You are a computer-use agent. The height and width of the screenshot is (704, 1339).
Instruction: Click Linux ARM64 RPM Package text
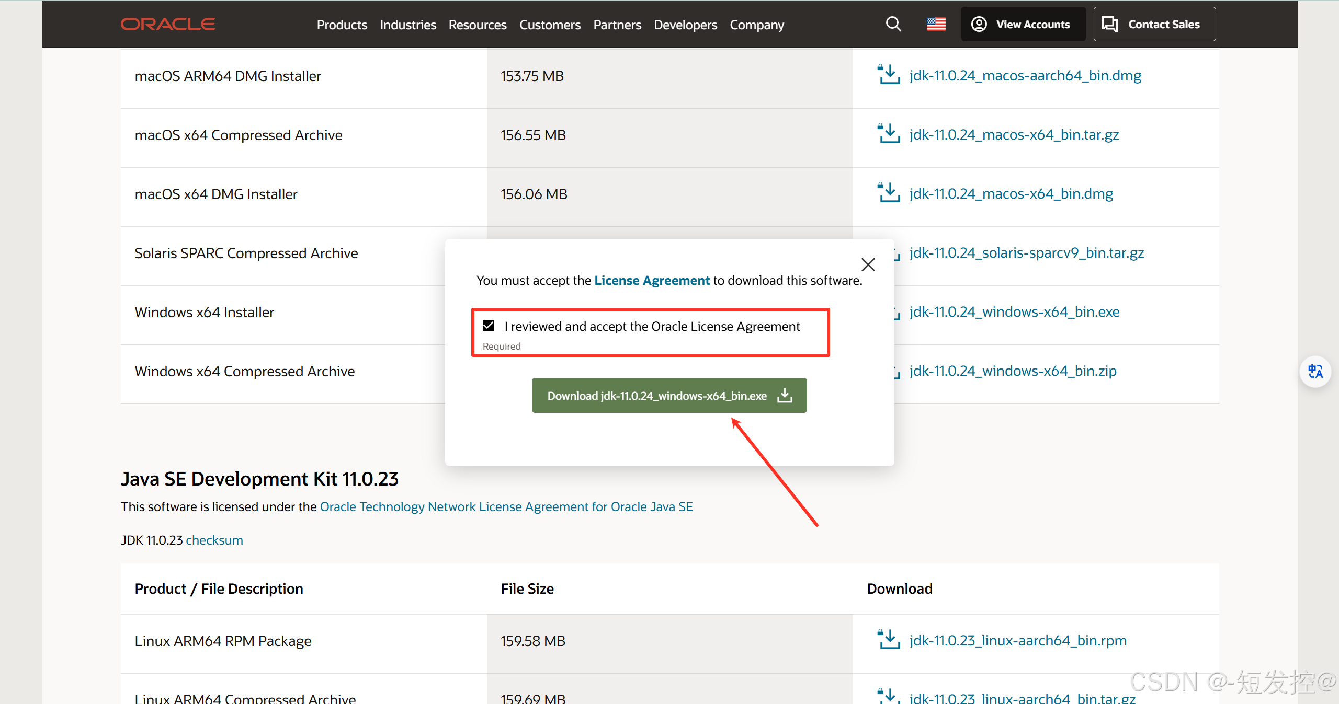(223, 641)
